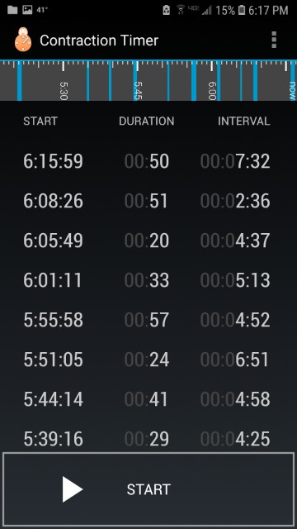Select the 00:20 duration value
Screen dimensions: 297x529
[x=147, y=241]
